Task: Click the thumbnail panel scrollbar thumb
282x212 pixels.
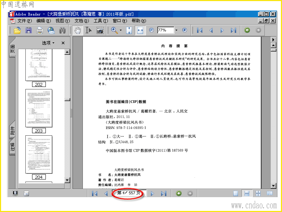Action: tap(67, 100)
